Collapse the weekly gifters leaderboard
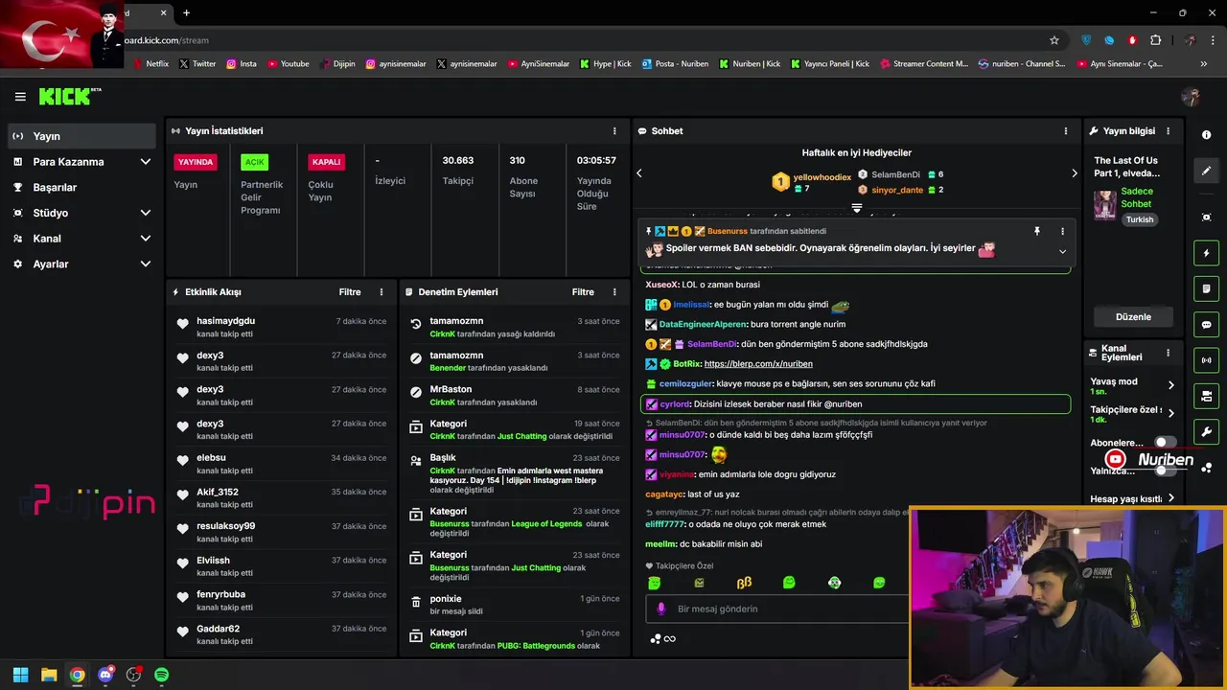Image resolution: width=1227 pixels, height=690 pixels. pyautogui.click(x=857, y=208)
